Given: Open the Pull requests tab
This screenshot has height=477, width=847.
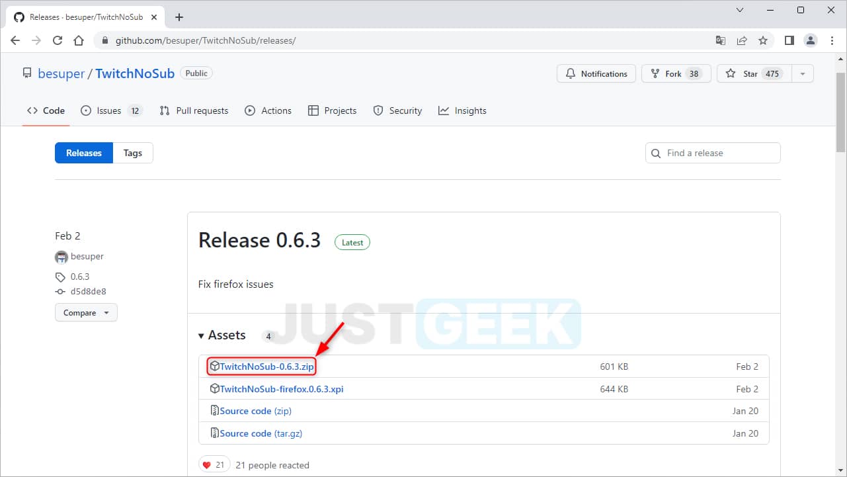Looking at the screenshot, I should pyautogui.click(x=194, y=110).
